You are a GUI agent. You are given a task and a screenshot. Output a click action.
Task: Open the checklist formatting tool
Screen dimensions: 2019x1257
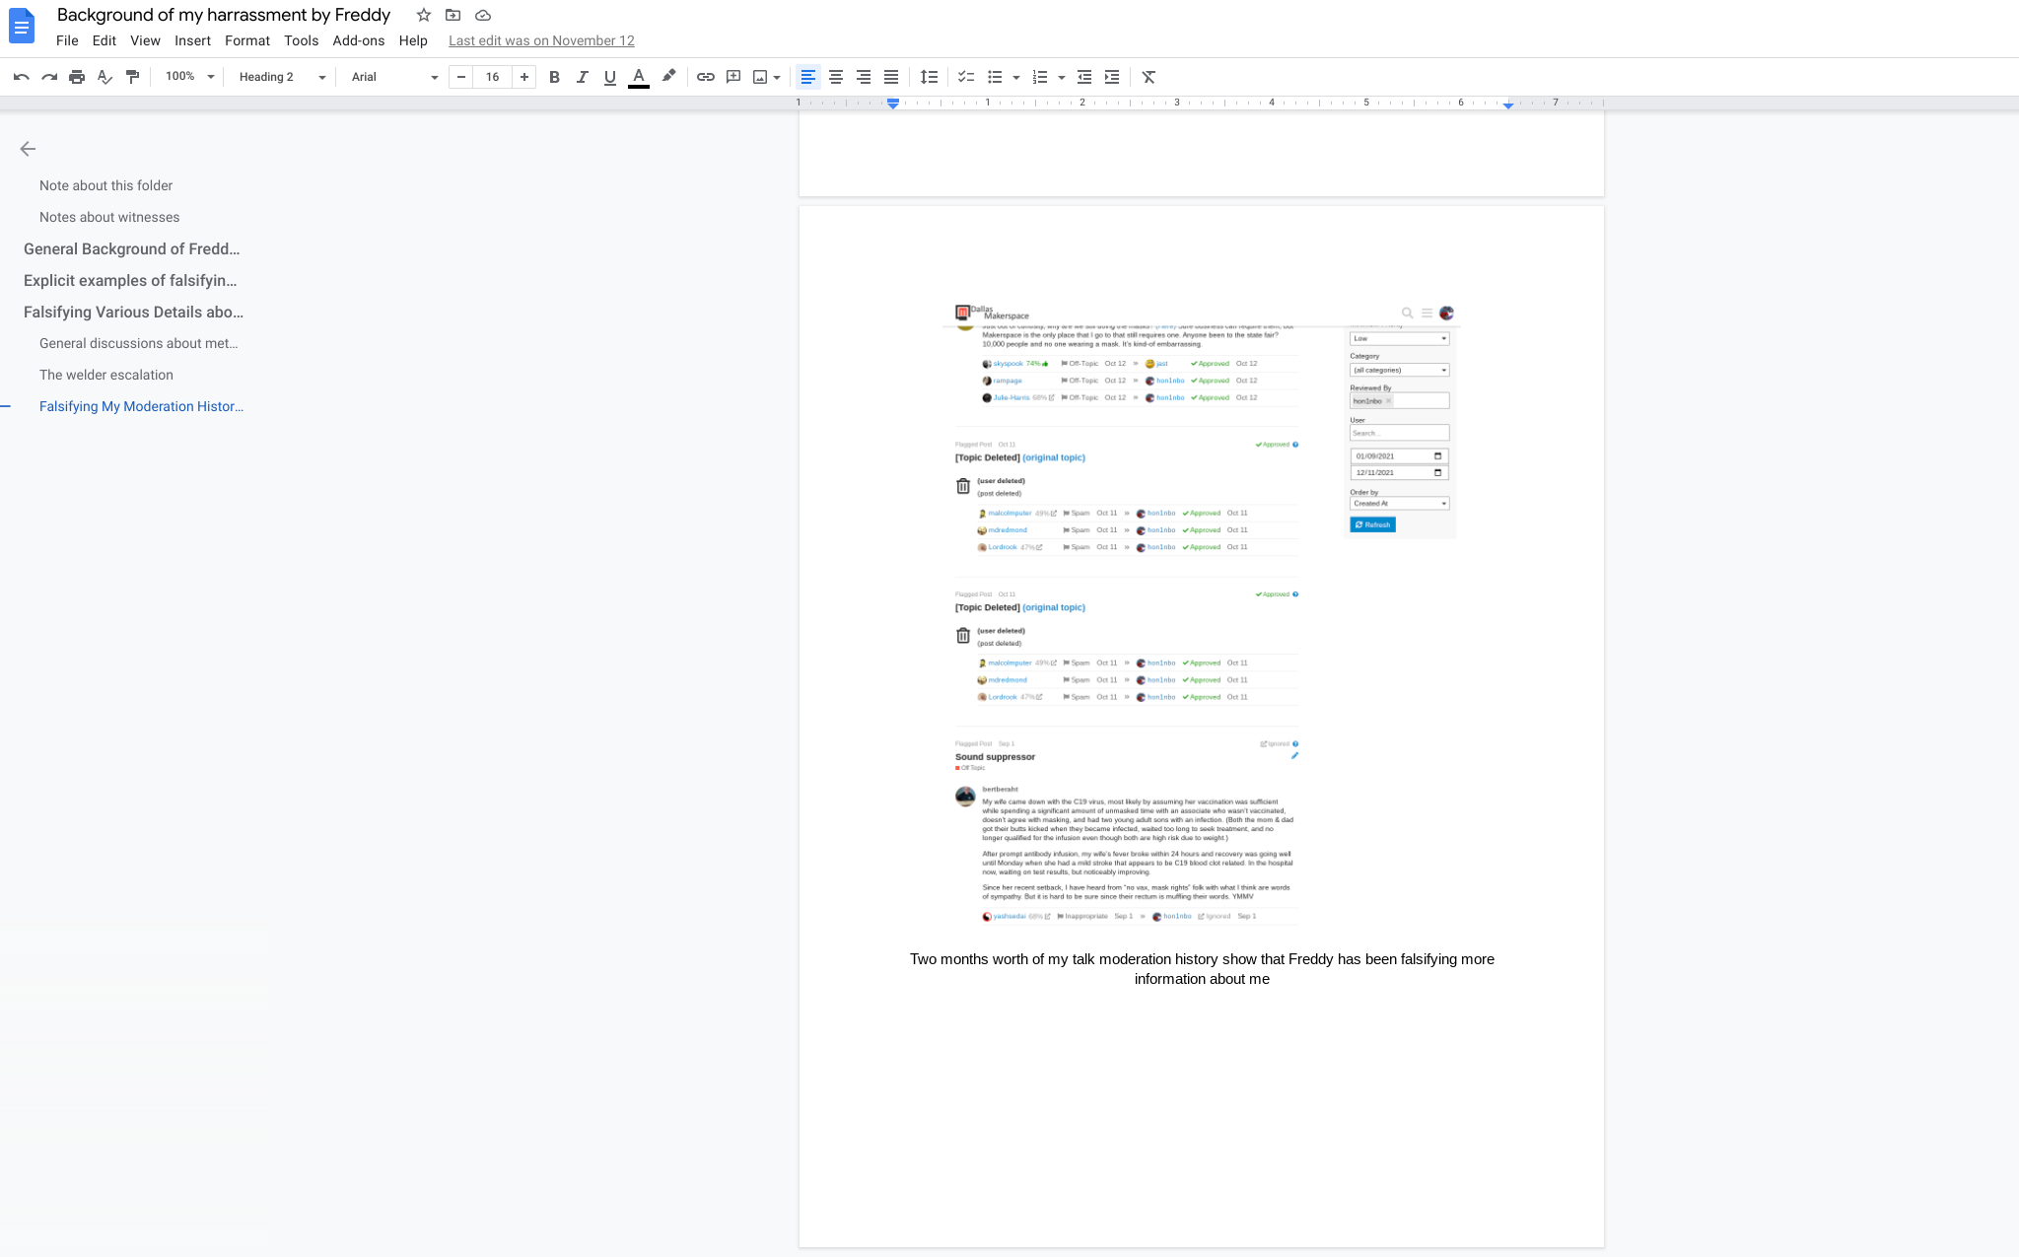966,77
